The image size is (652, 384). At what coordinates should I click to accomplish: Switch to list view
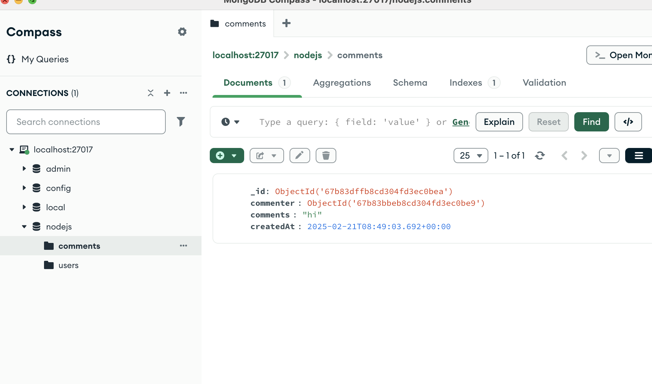tap(639, 156)
